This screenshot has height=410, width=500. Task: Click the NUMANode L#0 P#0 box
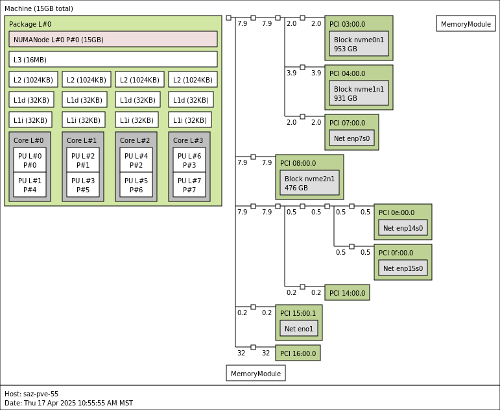point(113,40)
